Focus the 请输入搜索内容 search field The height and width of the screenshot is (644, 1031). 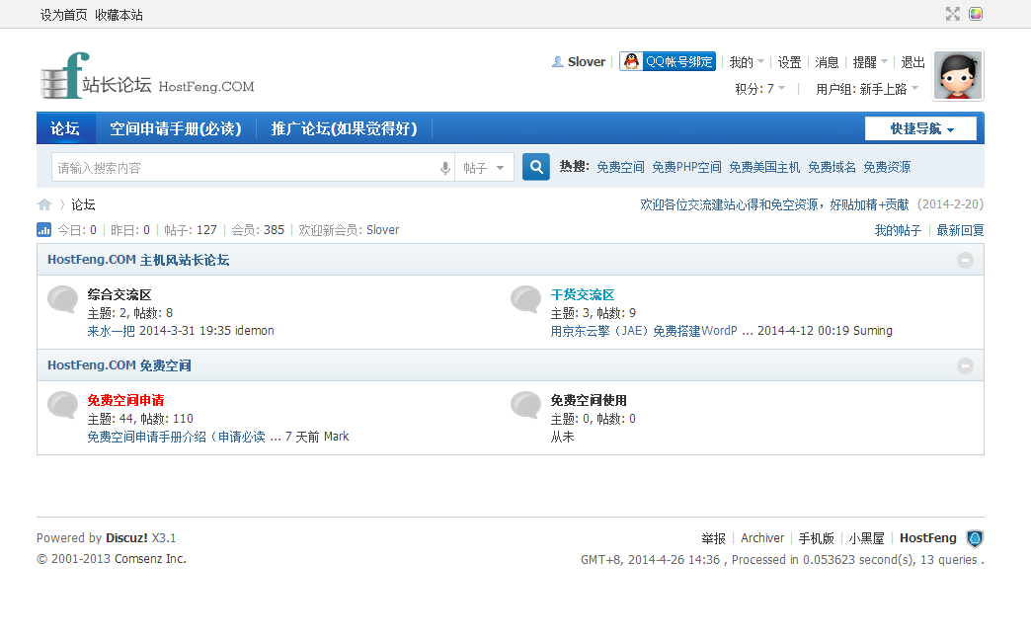pyautogui.click(x=247, y=168)
